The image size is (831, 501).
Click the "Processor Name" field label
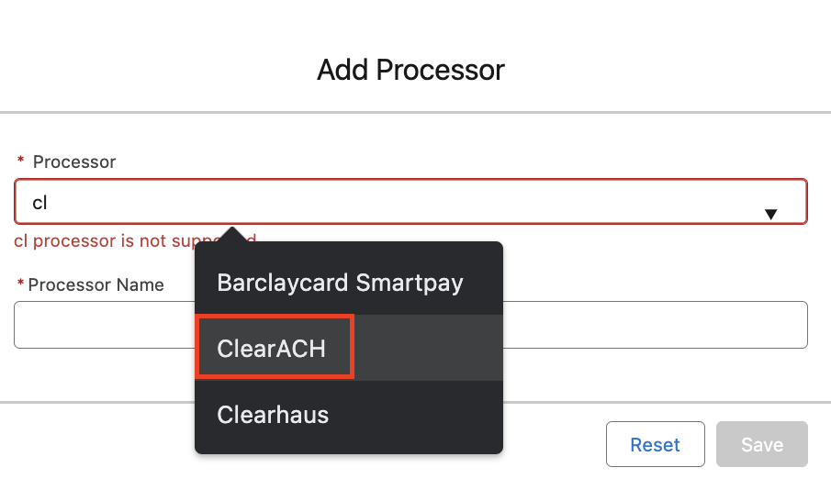pyautogui.click(x=95, y=285)
